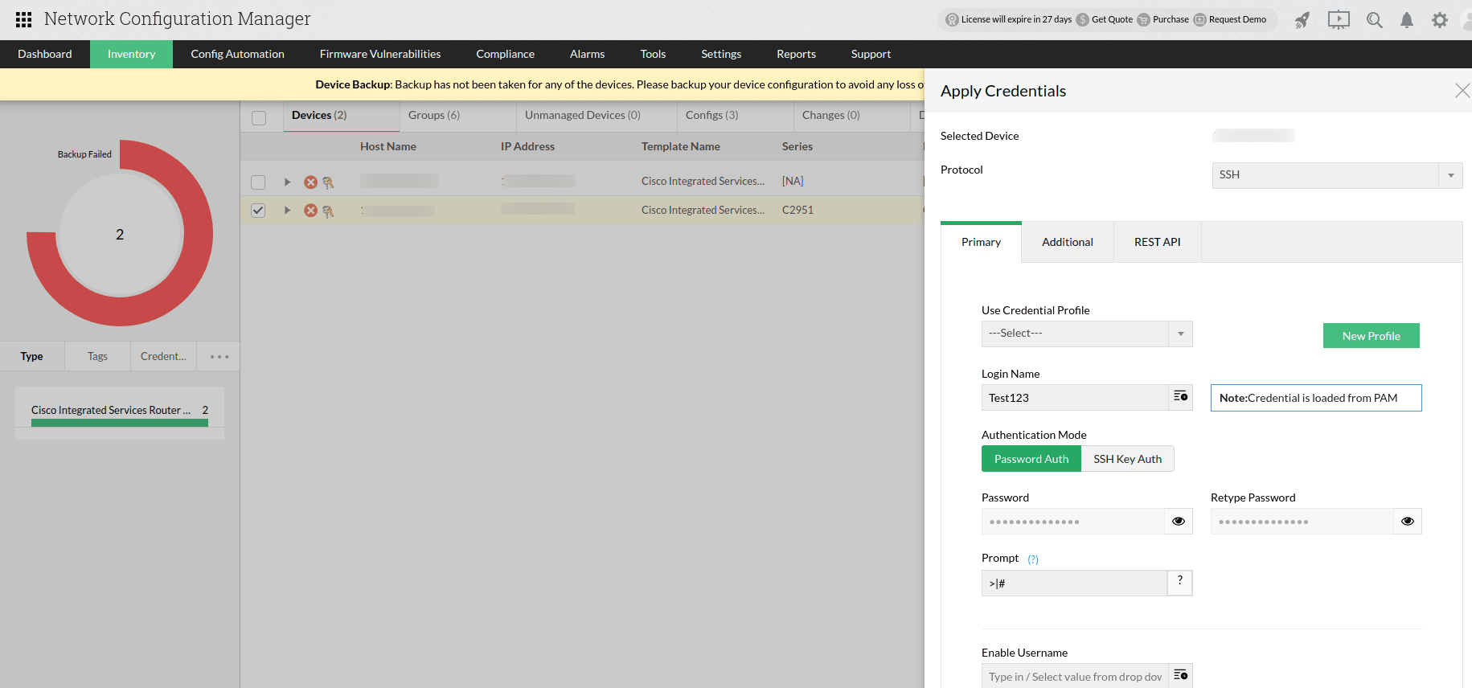Open the Compliance menu
Image resolution: width=1472 pixels, height=688 pixels.
505,54
